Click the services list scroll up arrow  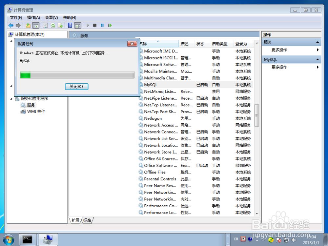[257, 43]
